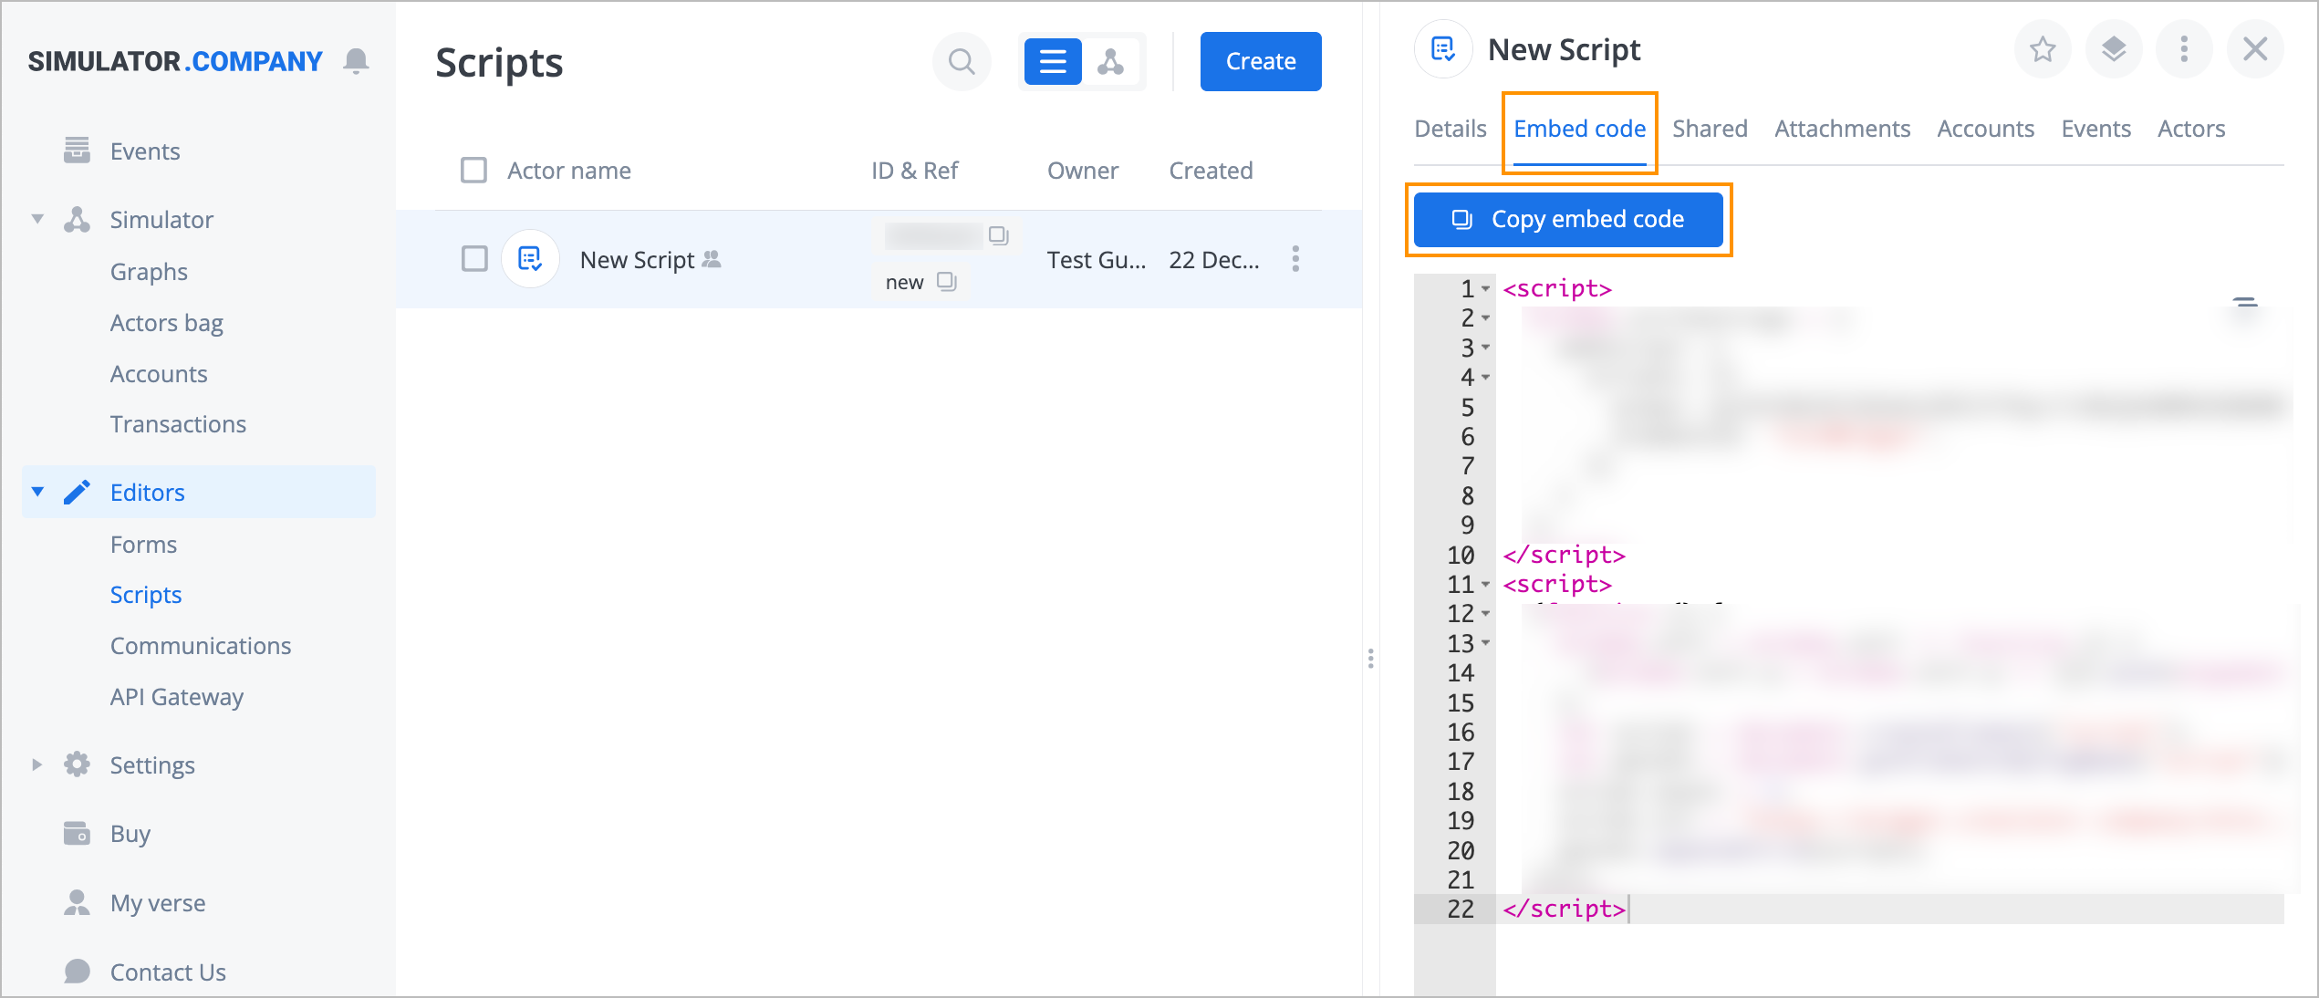Click the Created column header
The image size is (2319, 998).
coord(1211,170)
